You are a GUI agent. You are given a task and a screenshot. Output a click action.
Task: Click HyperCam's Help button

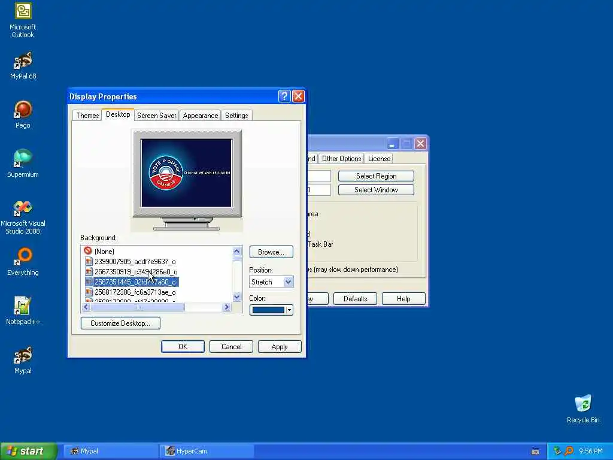coord(403,298)
